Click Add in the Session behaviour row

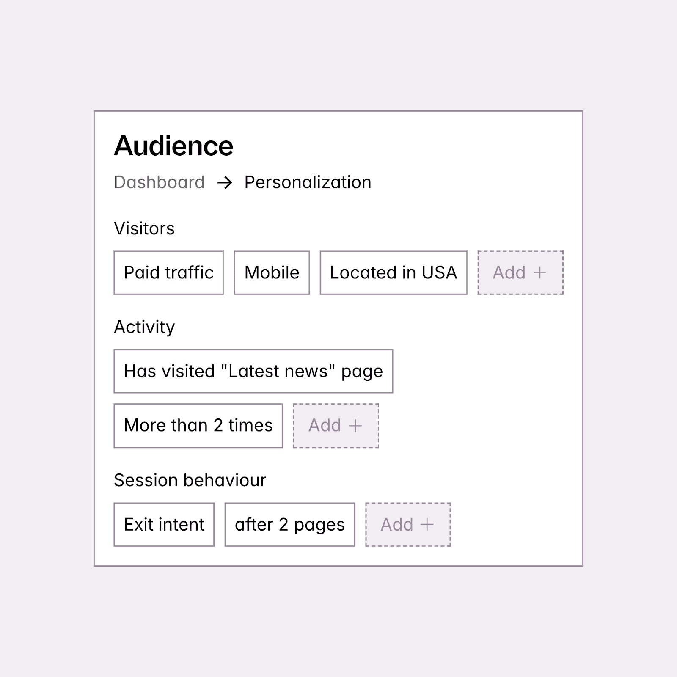tap(407, 524)
